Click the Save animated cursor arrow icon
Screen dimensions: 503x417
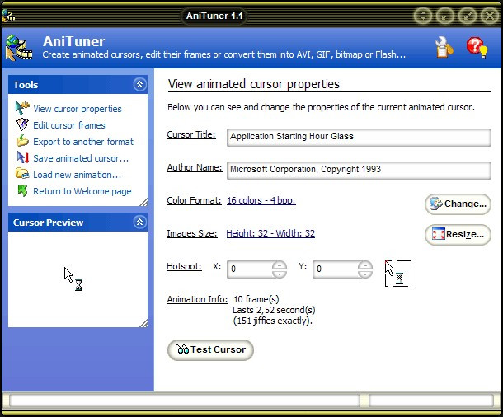tap(23, 157)
